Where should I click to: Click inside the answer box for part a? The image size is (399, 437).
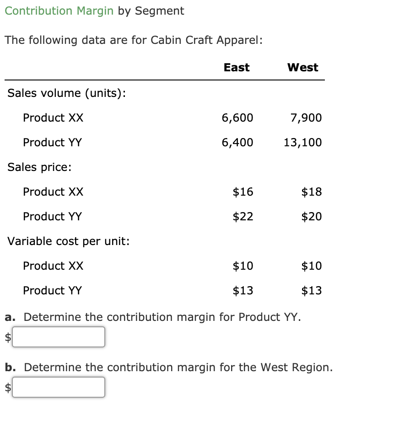[59, 337]
